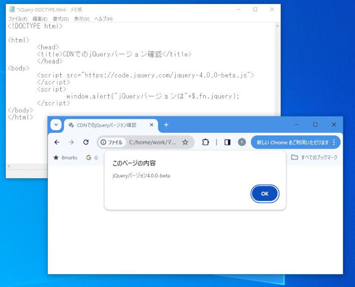The width and height of the screenshot is (355, 287).
Task: Open Notepad ファイル(F) menu
Action: pos(18,19)
